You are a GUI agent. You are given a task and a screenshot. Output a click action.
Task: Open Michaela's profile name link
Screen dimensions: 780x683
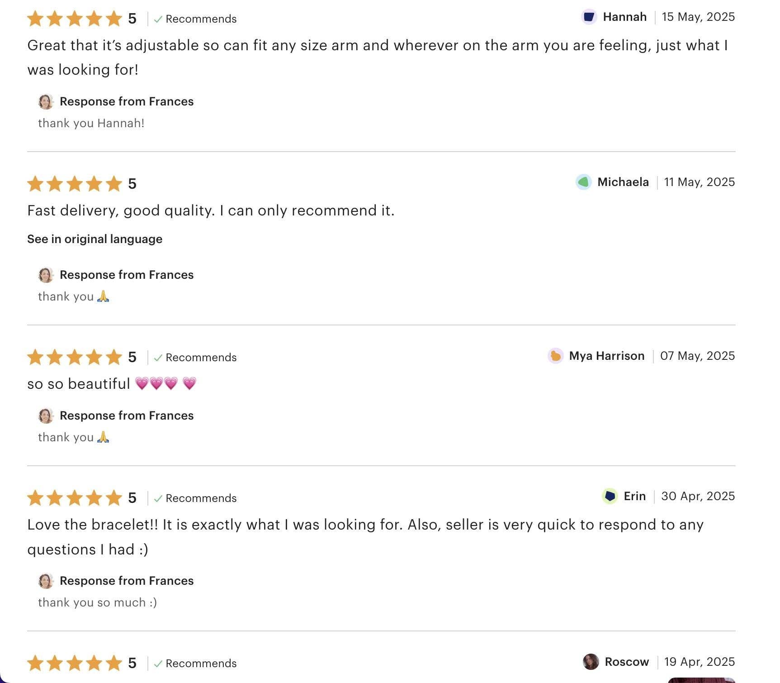[x=623, y=182]
